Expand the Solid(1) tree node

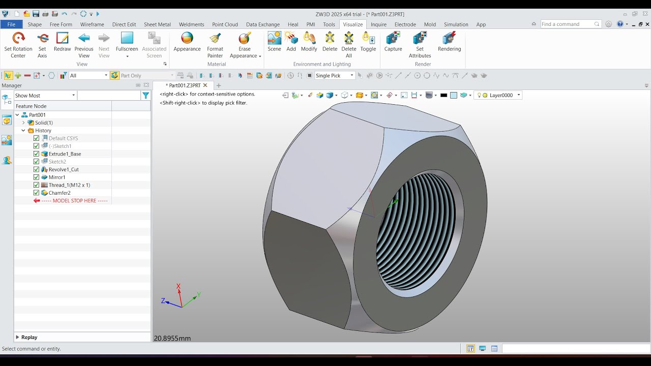(23, 123)
